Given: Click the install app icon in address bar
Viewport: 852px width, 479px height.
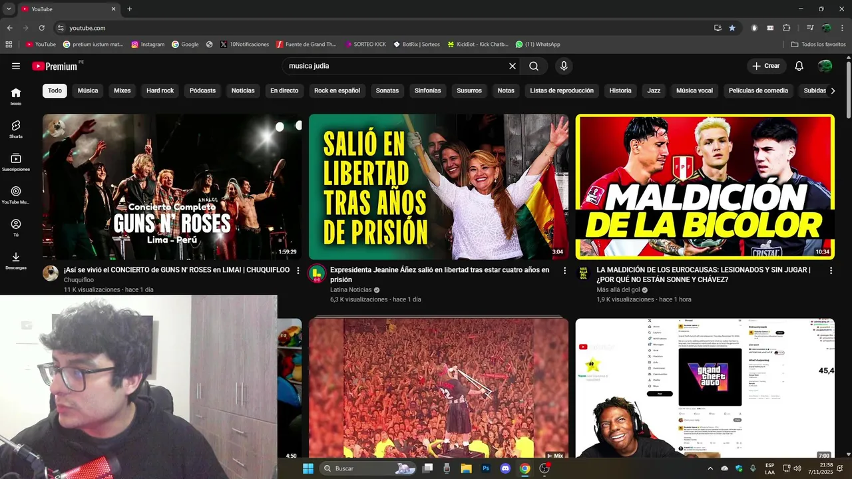Looking at the screenshot, I should coord(718,28).
